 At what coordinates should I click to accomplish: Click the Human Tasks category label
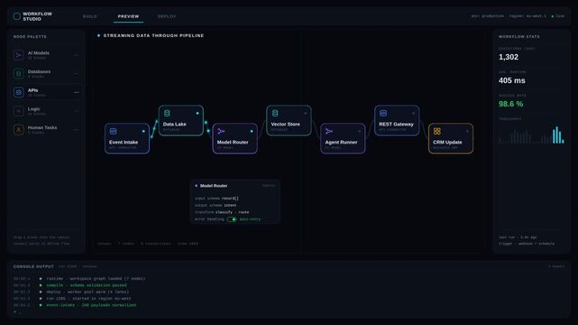point(42,127)
